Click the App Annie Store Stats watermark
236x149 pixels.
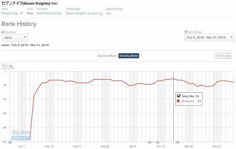pyautogui.click(x=21, y=135)
